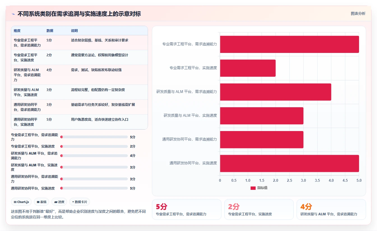Screen dimensions: 377x231
Task: Open the red 5分 data card
Action: point(187,209)
